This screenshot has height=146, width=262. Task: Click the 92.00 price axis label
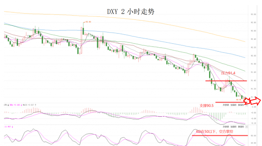click(x=253, y=56)
